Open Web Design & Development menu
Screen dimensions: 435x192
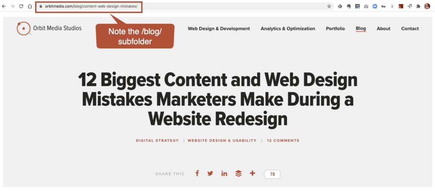click(219, 28)
